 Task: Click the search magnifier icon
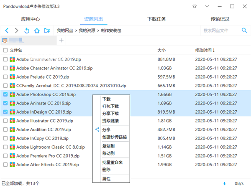pyautogui.click(x=244, y=30)
